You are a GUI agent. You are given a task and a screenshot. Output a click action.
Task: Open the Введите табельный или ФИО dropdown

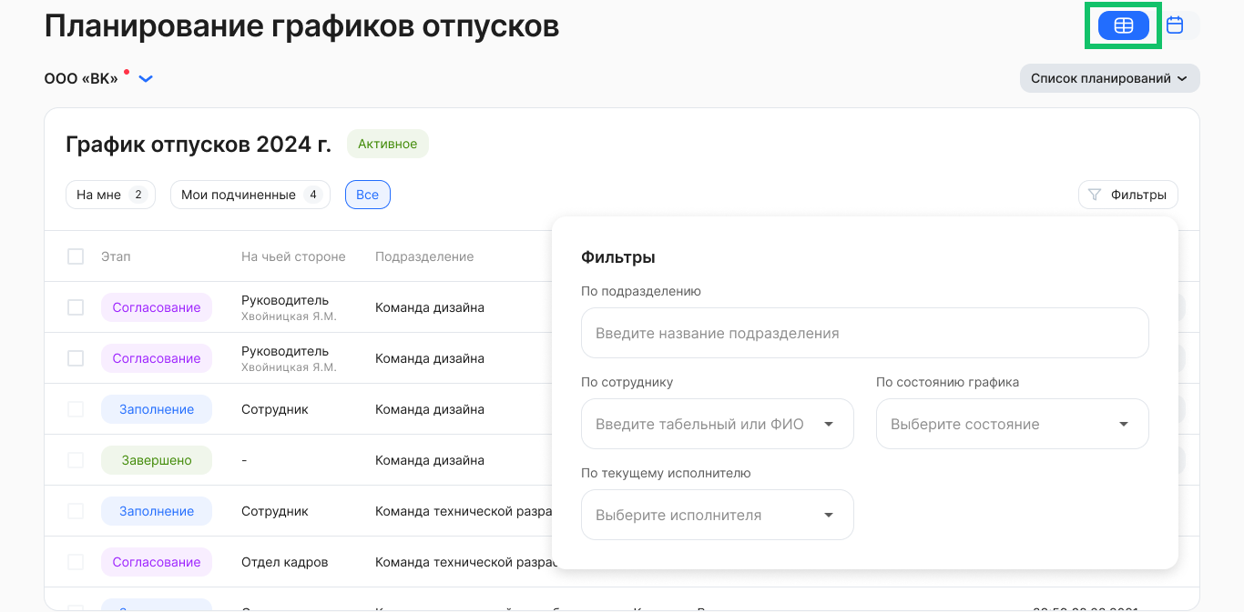pyautogui.click(x=718, y=424)
